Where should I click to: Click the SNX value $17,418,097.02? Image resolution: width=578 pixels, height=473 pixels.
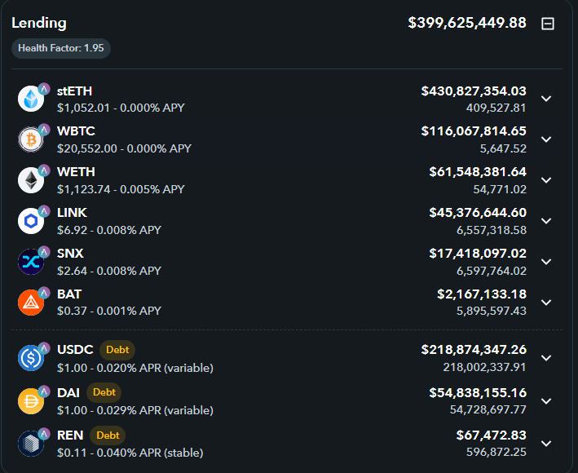pos(478,254)
